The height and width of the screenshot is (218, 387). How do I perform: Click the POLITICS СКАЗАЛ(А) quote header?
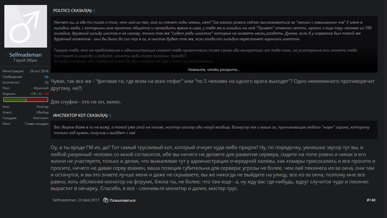click(73, 11)
